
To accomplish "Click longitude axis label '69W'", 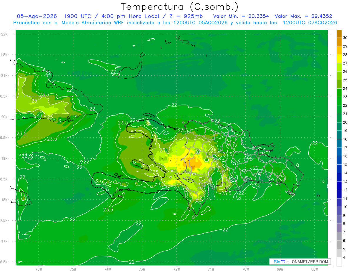I will pos(280,269).
